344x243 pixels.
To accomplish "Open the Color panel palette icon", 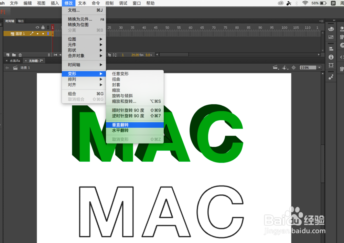I will [x=331, y=29].
